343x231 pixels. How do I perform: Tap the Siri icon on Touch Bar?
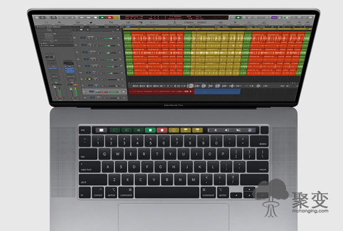[250, 130]
